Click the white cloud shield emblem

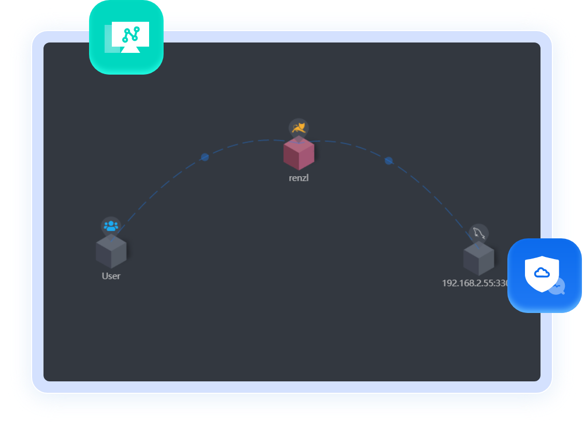tap(542, 273)
